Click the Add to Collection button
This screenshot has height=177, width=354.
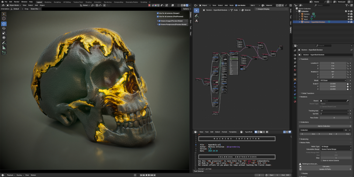(324, 126)
